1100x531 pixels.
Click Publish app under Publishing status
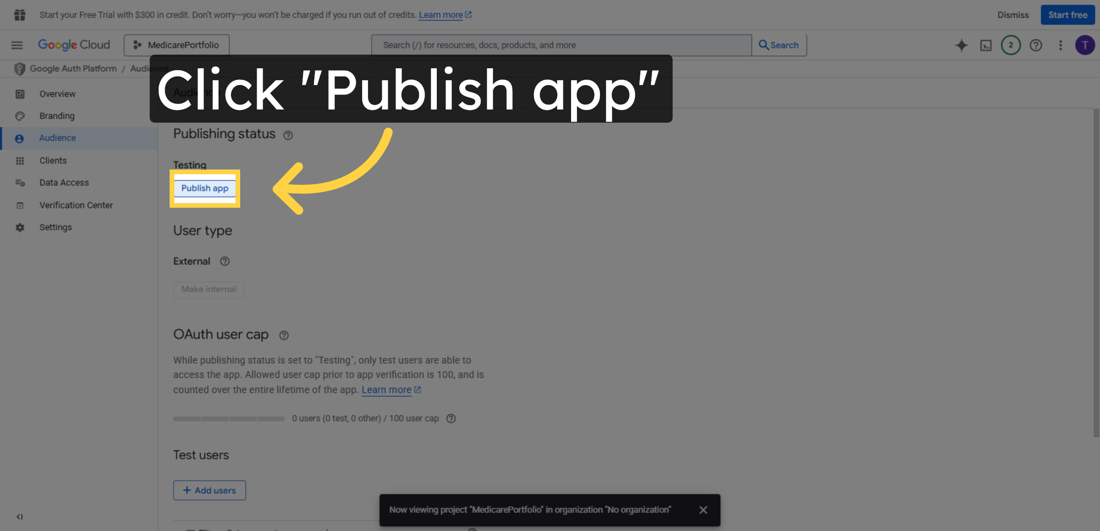[205, 188]
